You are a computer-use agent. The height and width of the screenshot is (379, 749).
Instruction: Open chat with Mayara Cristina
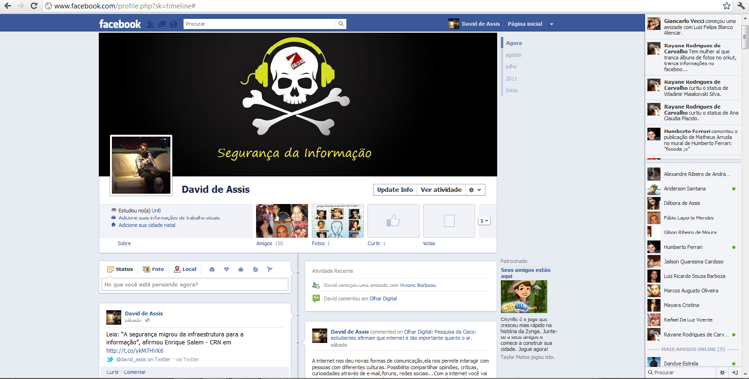click(693, 305)
